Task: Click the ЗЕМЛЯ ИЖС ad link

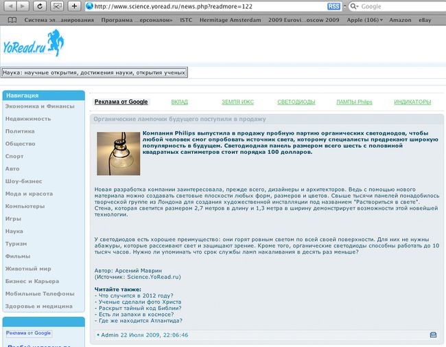Action: 238,102
